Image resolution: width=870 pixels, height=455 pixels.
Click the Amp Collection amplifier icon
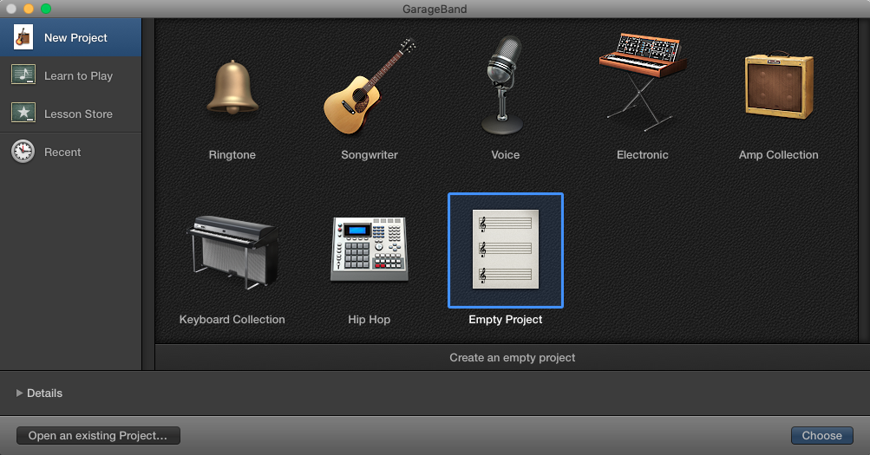[x=778, y=85]
